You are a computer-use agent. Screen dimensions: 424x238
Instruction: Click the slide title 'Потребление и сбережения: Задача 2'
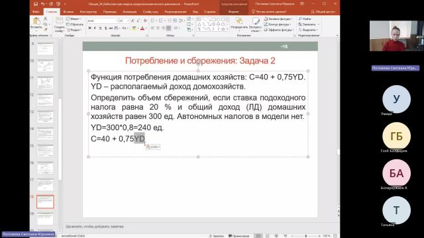[200, 61]
